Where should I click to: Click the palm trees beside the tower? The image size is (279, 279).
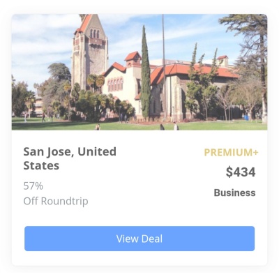coord(96,82)
